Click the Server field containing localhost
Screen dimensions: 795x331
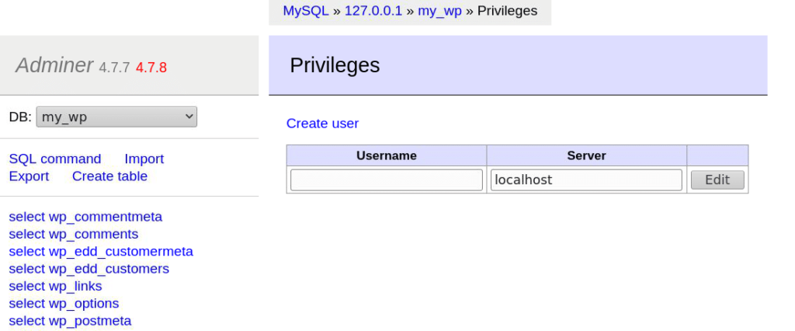click(x=586, y=179)
